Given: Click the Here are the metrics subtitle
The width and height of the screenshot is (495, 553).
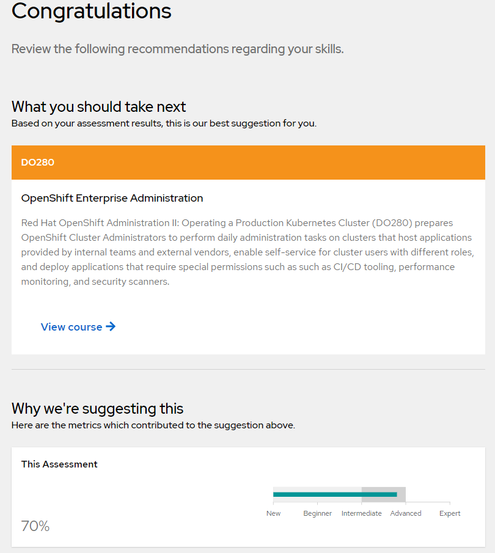Looking at the screenshot, I should coord(153,425).
